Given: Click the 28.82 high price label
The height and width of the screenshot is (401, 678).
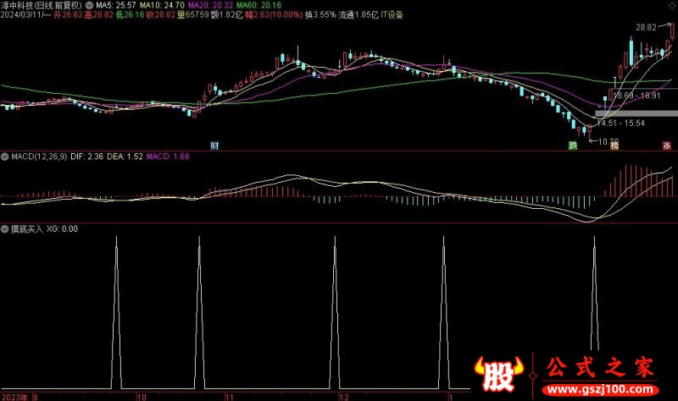Looking at the screenshot, I should 645,27.
